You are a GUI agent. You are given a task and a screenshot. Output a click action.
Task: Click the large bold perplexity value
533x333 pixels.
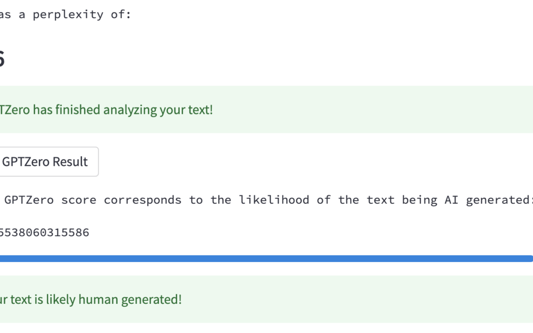pos(1,59)
